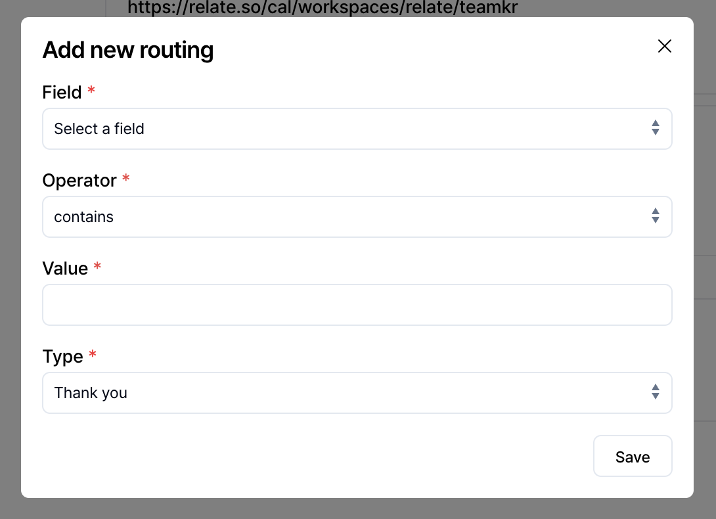The image size is (716, 519).
Task: Click the Field dropdown chevron icon
Action: [x=656, y=129]
